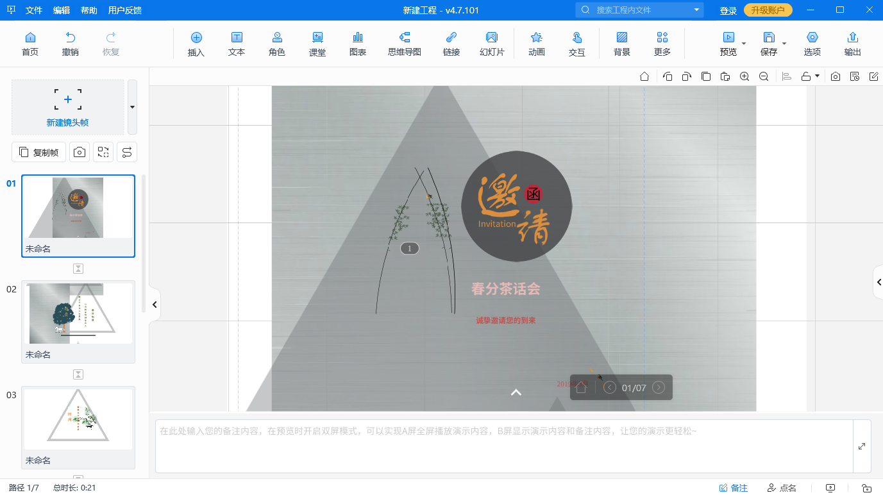
Task: Open the 图表 chart tool
Action: [358, 44]
